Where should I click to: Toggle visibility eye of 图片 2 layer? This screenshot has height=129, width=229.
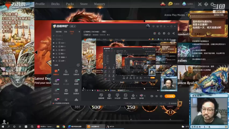(54, 50)
